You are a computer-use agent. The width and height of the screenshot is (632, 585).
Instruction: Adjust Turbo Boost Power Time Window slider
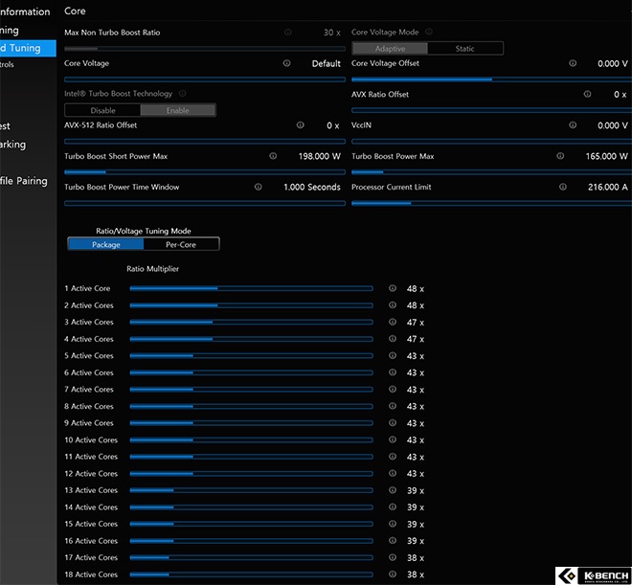205,203
